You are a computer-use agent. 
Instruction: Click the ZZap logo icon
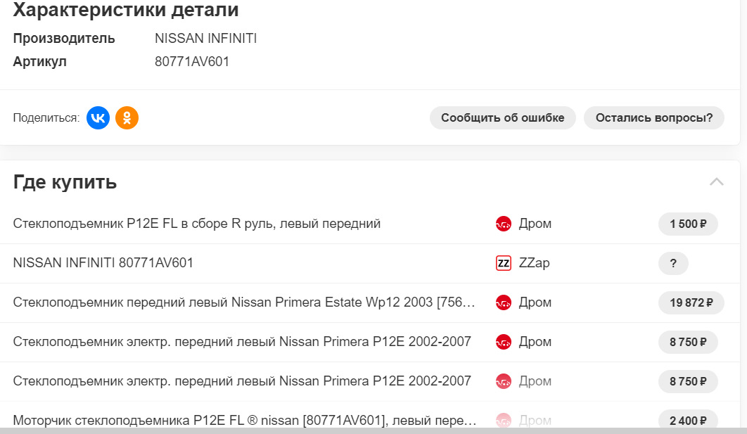click(504, 264)
